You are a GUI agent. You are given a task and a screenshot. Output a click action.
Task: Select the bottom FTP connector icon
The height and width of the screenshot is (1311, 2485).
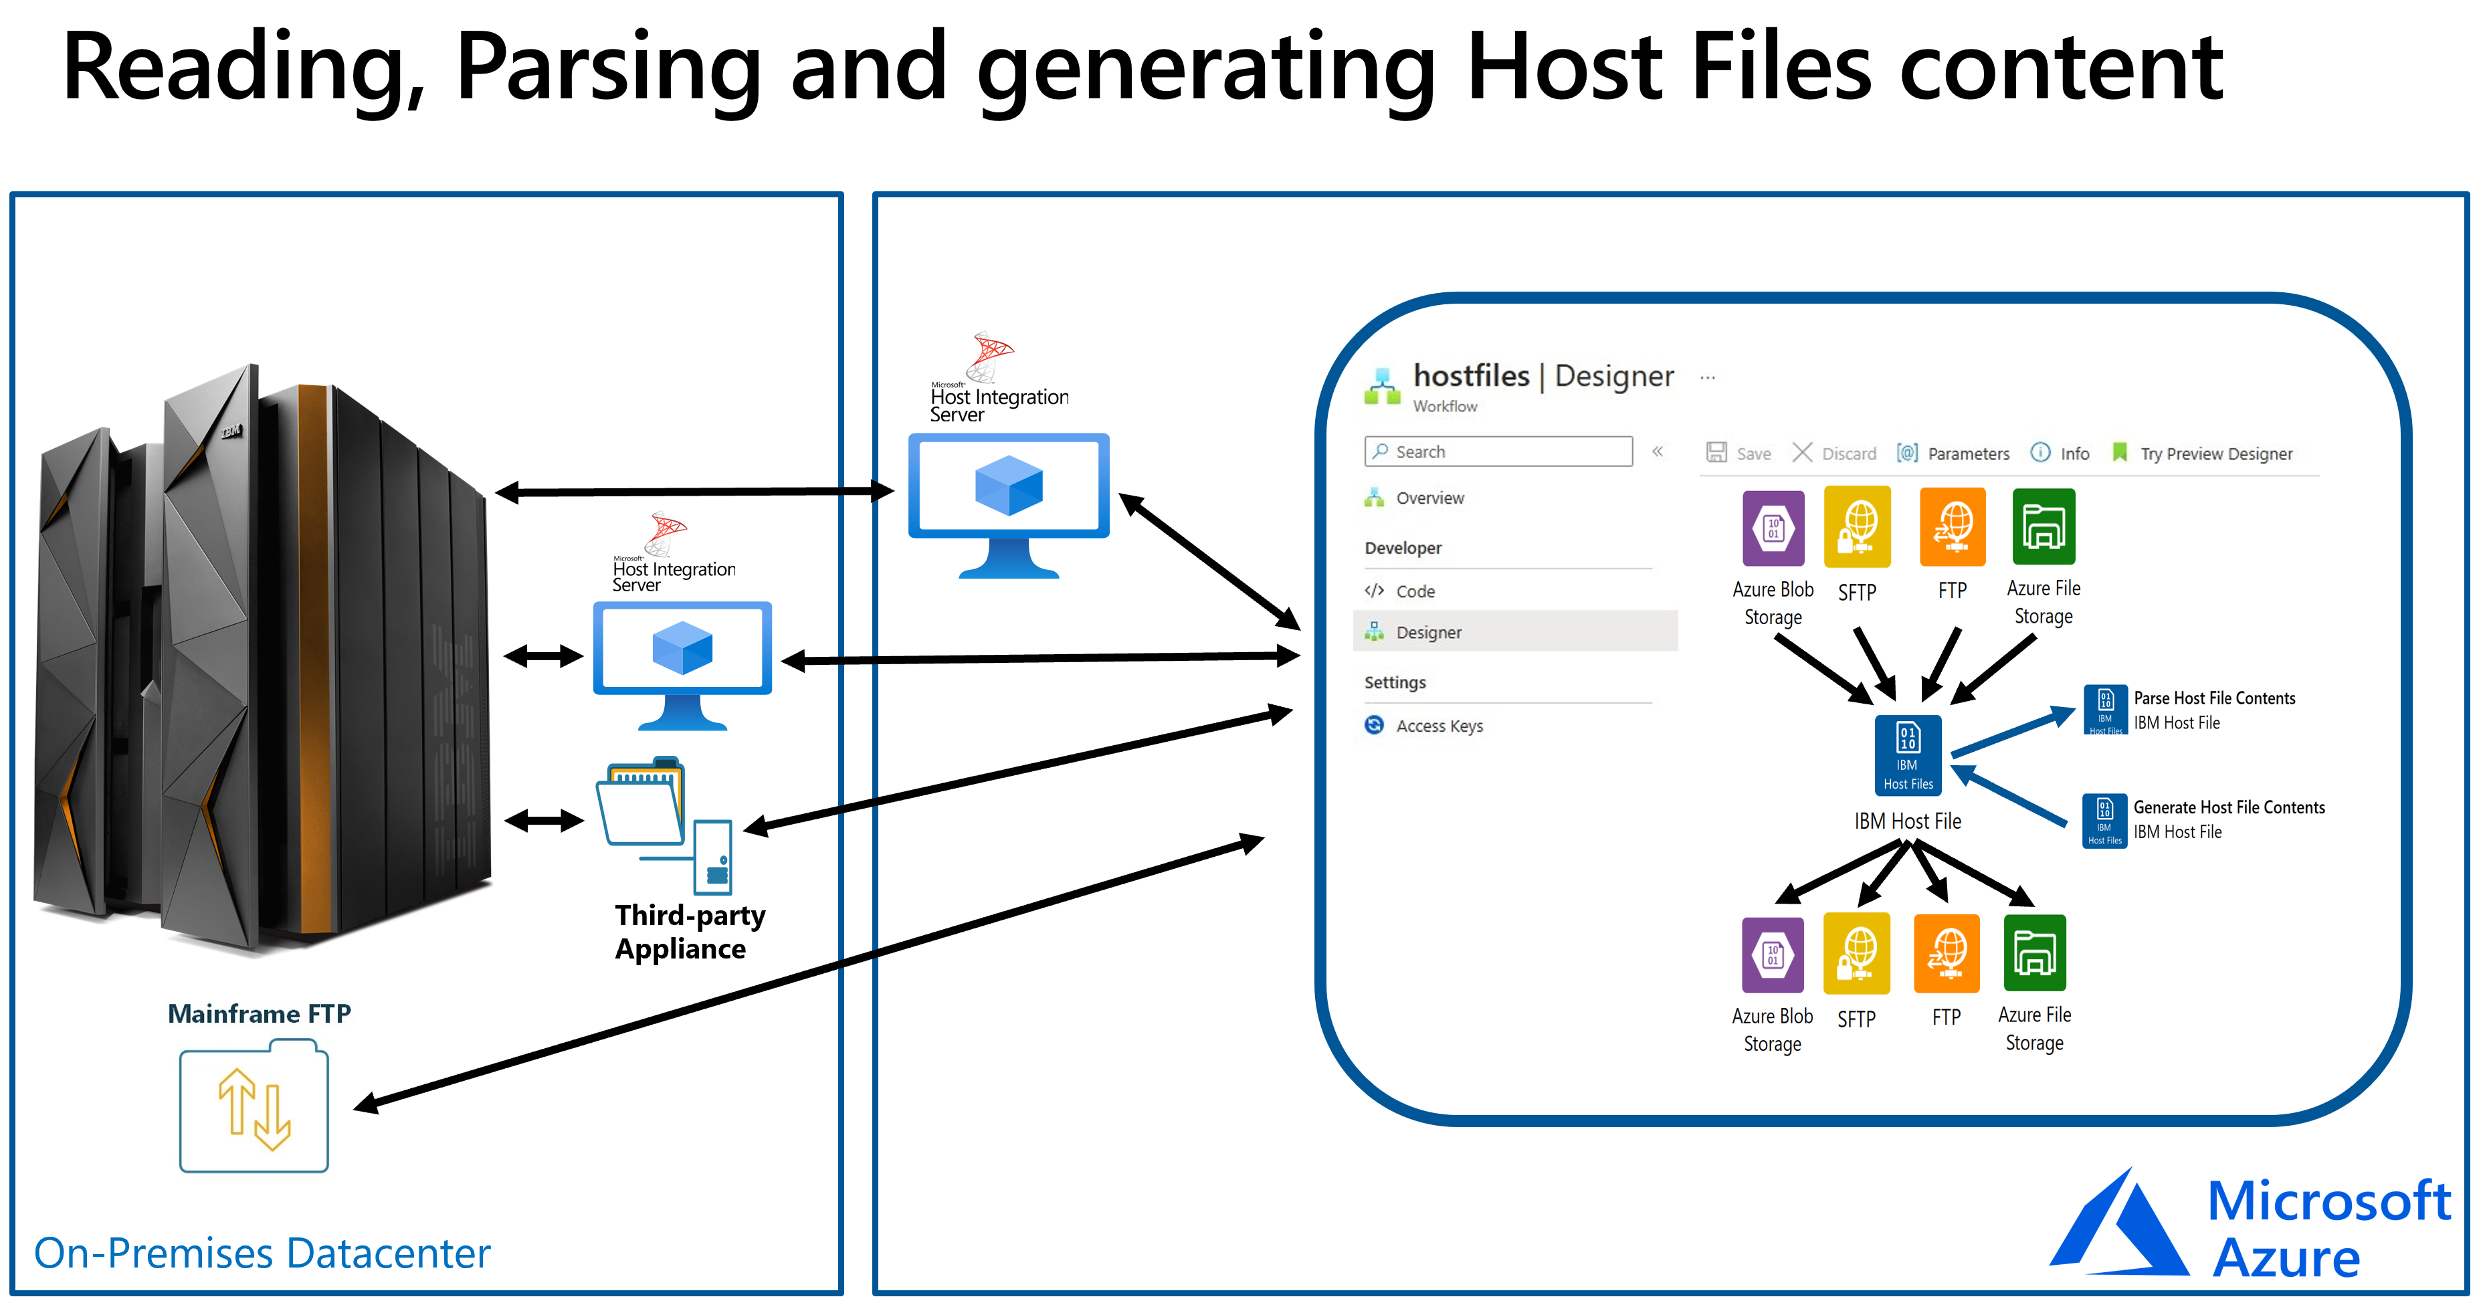[x=1947, y=953]
